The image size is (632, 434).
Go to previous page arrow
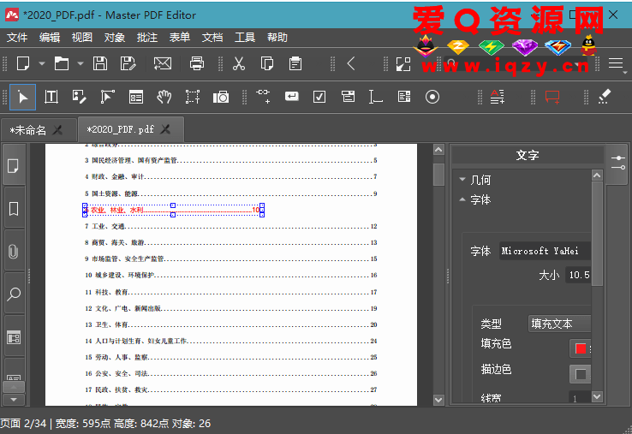click(x=351, y=63)
